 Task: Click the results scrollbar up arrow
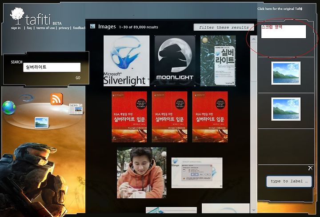tap(254, 39)
